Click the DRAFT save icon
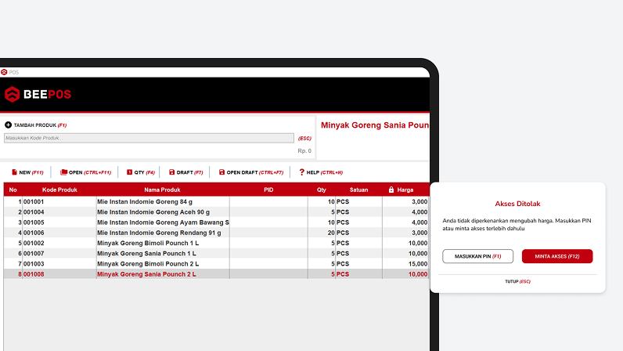The width and height of the screenshot is (623, 351). pyautogui.click(x=171, y=172)
